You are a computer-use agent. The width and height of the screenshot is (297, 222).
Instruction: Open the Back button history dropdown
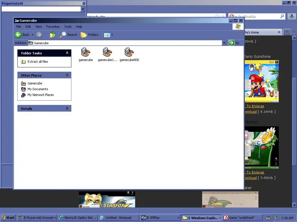tap(32, 35)
